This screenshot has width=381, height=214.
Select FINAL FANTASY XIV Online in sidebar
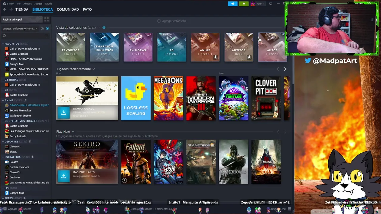point(26,59)
